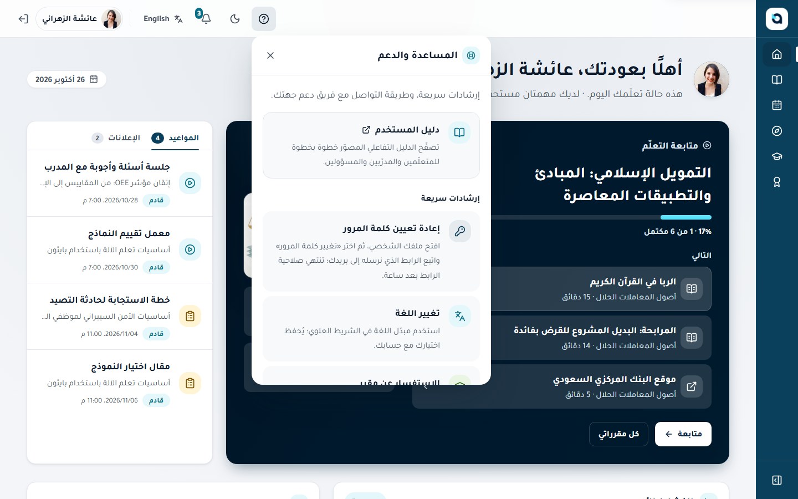798x499 pixels.
Task: Open the date chip 26 أكتوبر 2026
Action: (66, 79)
